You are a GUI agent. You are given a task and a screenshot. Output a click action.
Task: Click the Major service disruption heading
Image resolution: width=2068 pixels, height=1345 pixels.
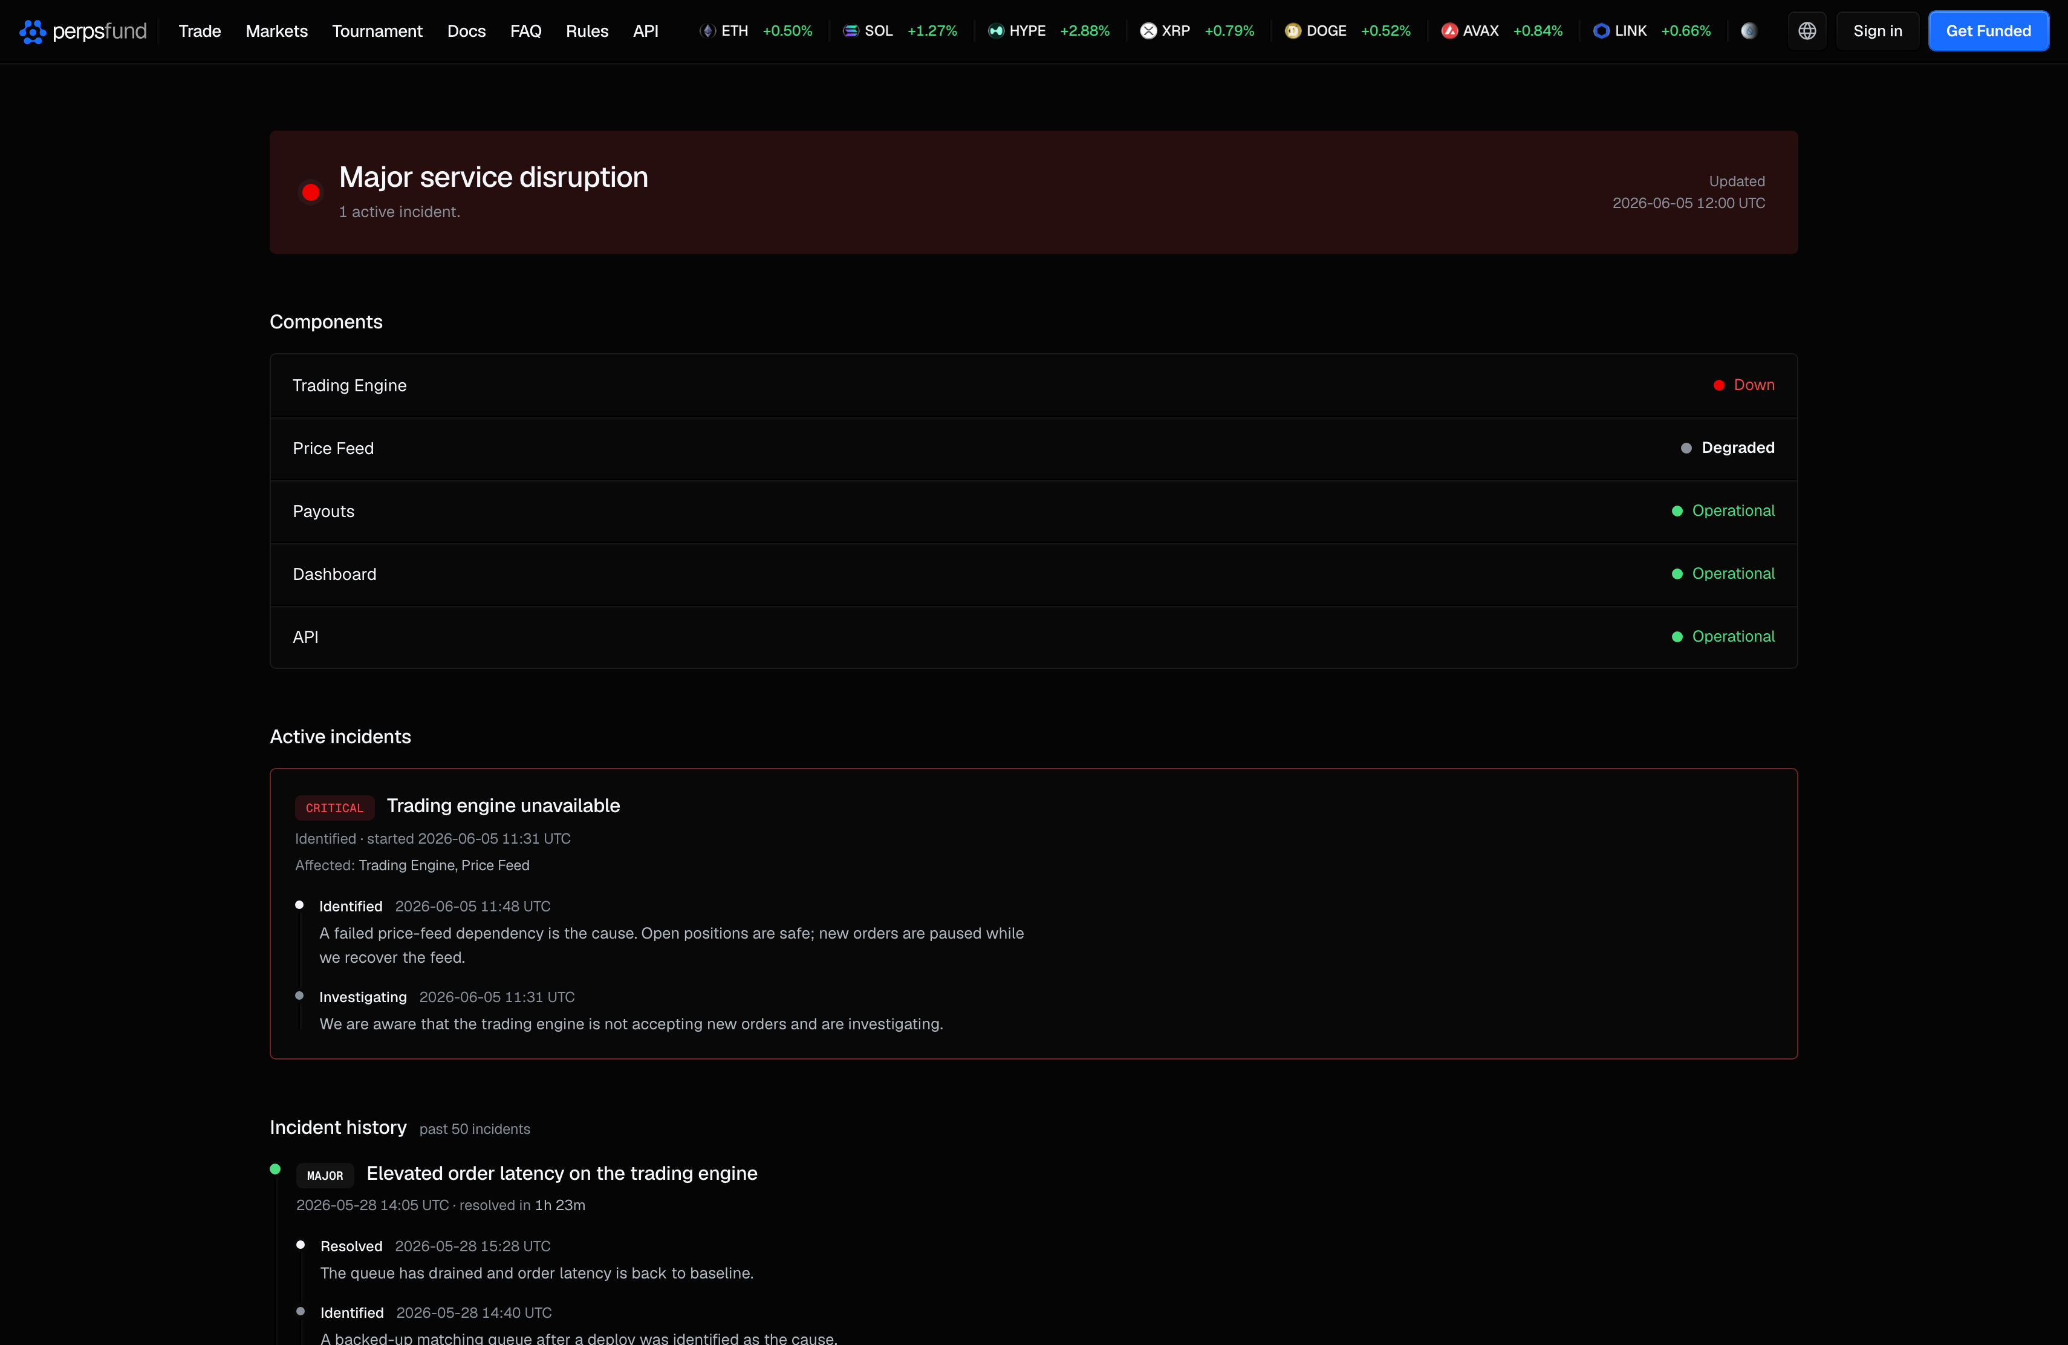493,177
